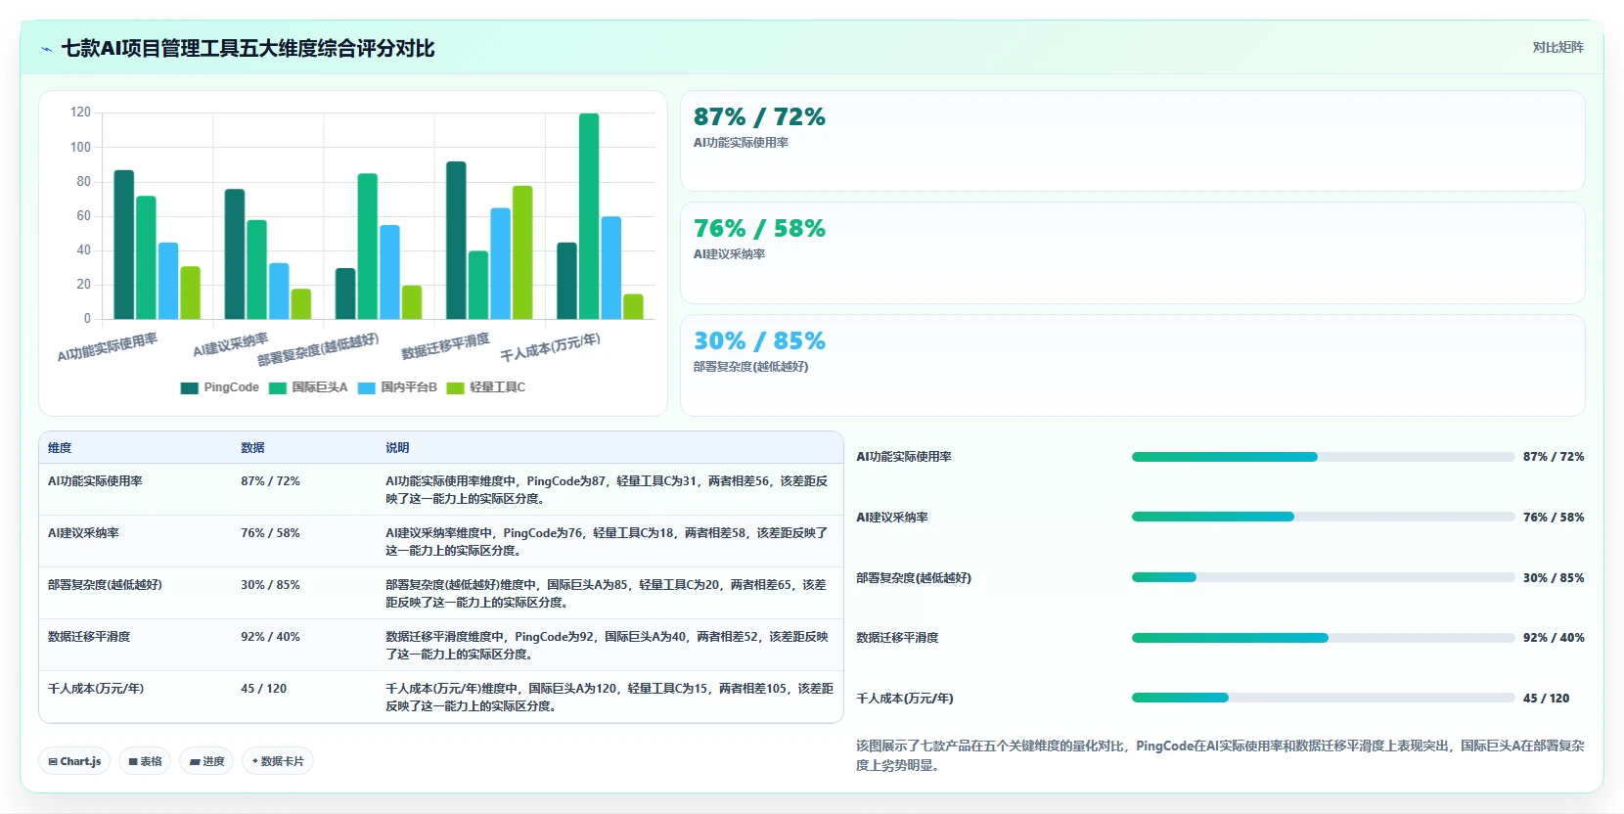Click progress value label 45 / 120
The image size is (1624, 814).
point(1546,699)
